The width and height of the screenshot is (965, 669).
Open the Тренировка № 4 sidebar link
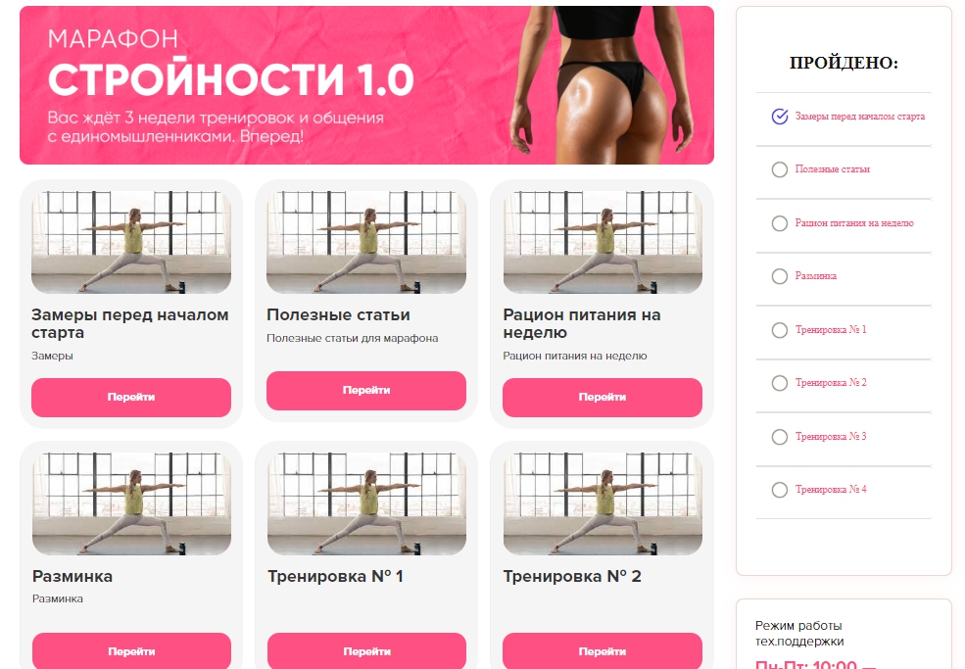[830, 490]
